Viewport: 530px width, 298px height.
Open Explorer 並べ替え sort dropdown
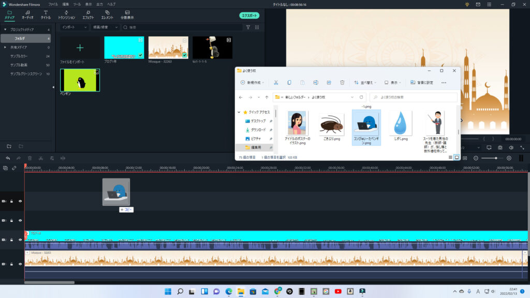point(365,82)
